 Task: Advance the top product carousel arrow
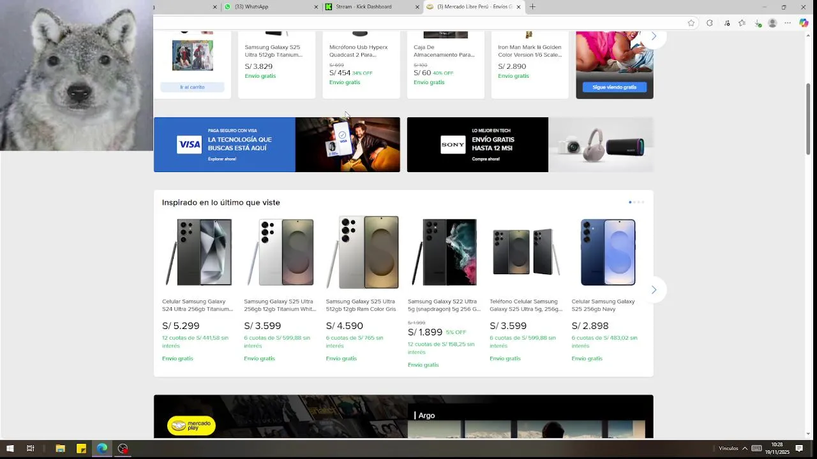(x=654, y=36)
